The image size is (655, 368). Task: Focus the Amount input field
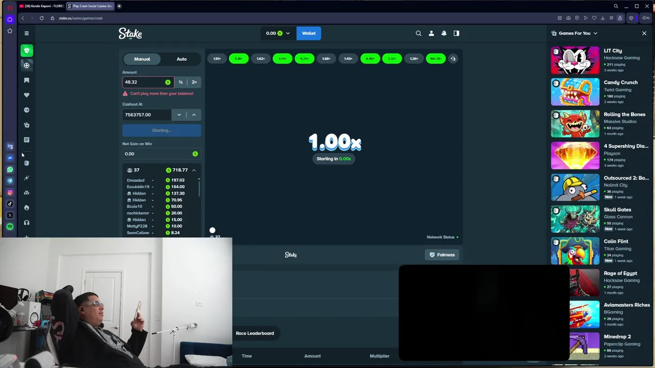[x=147, y=82]
